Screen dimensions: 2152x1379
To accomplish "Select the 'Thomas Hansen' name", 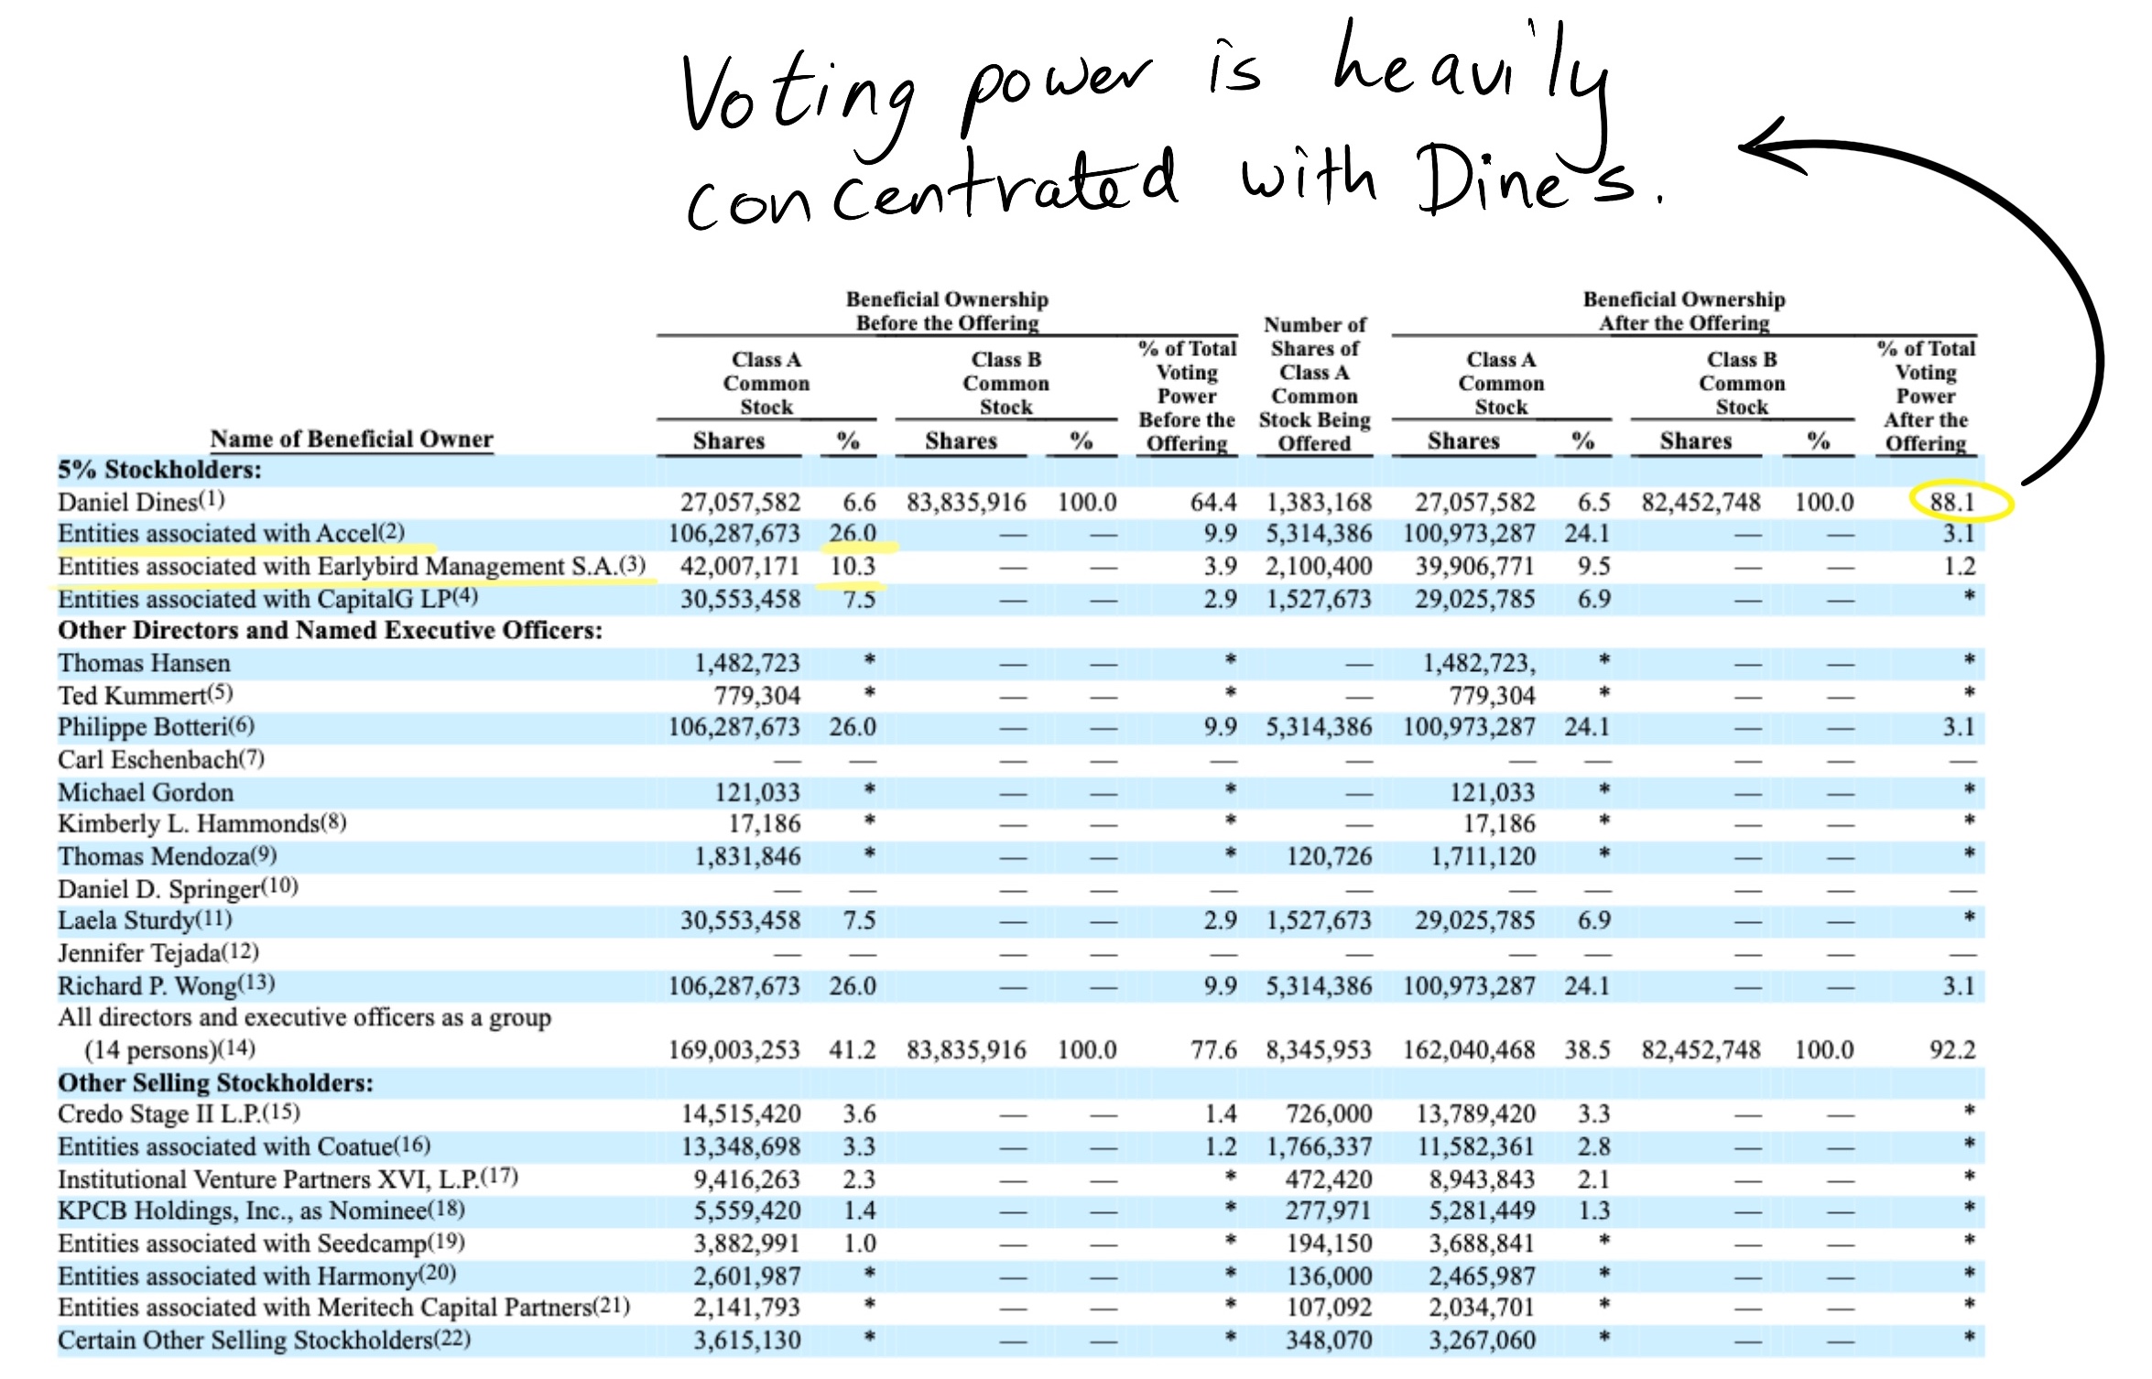I will click(x=144, y=663).
